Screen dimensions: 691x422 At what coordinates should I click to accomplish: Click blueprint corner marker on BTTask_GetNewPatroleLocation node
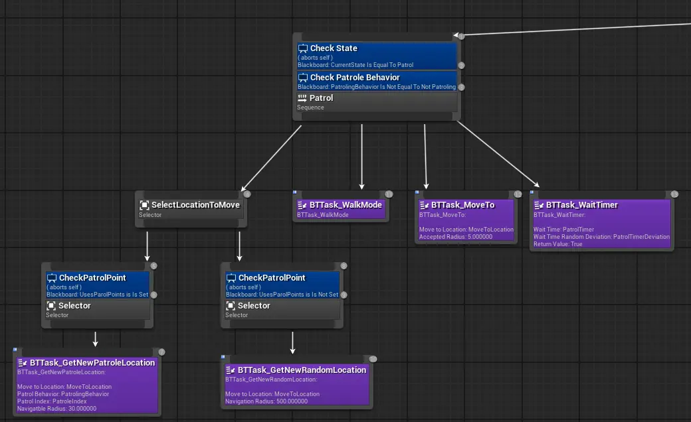point(15,350)
